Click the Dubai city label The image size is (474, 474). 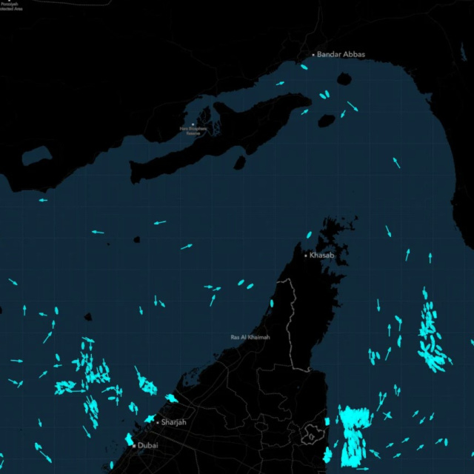click(x=147, y=446)
